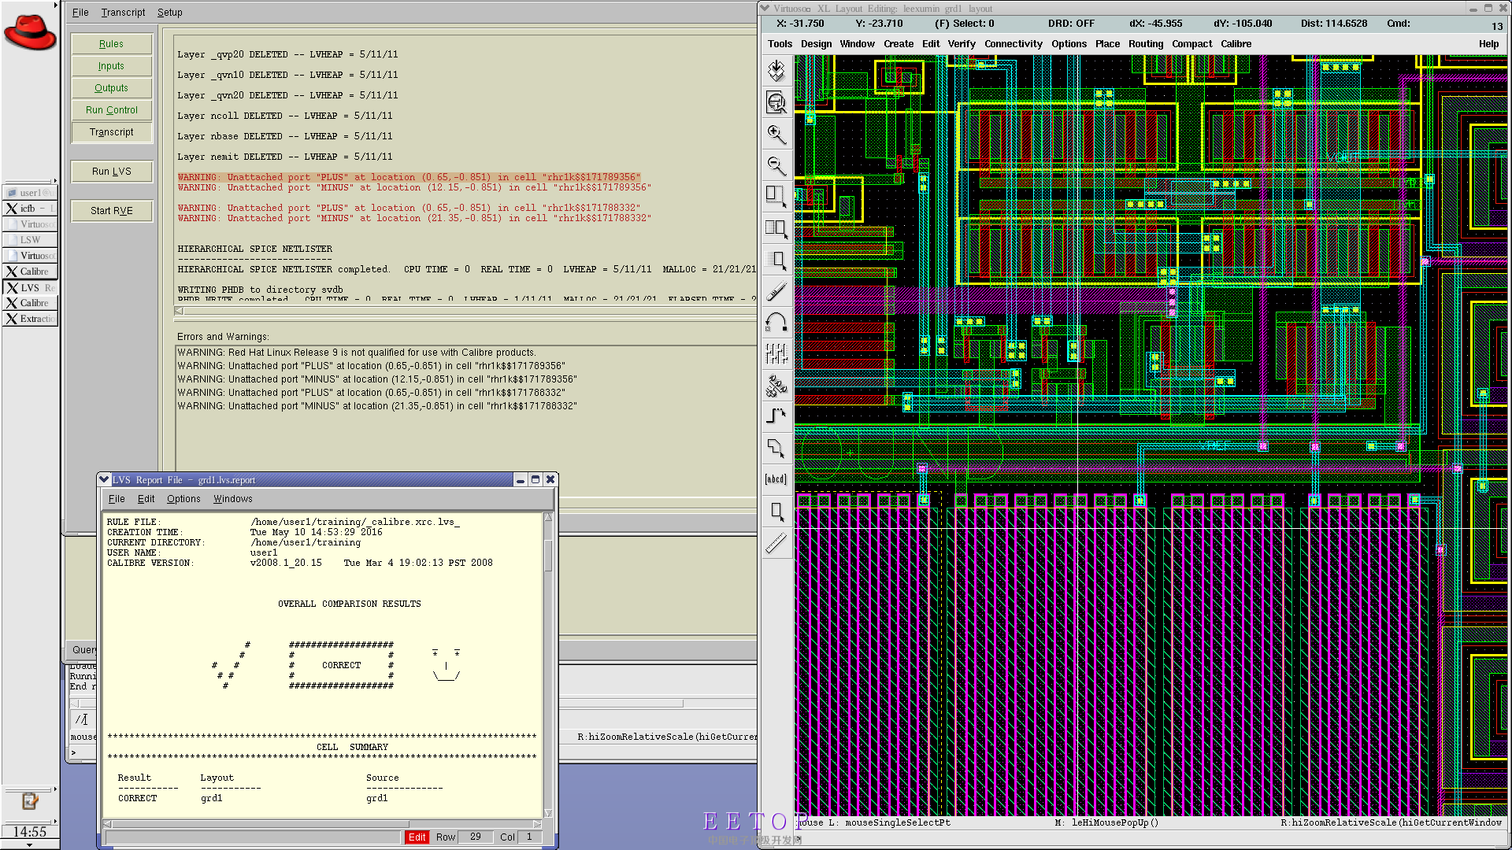Open LVS Report window menu arrow
Screen dimensions: 1512x850
[x=104, y=479]
